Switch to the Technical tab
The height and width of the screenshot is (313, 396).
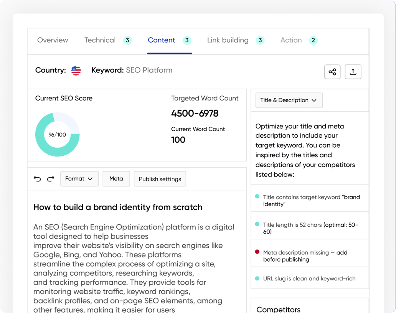click(100, 40)
